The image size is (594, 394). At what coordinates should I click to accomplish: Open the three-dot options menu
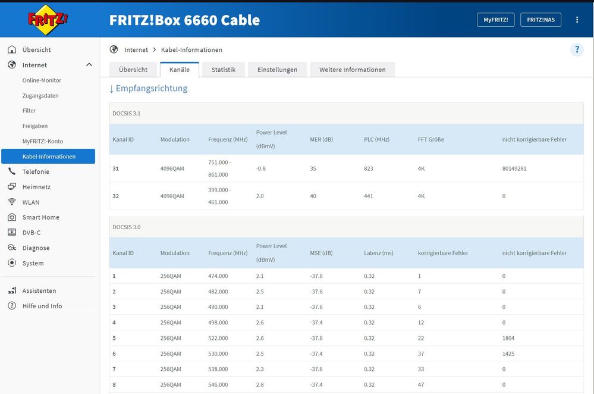tap(577, 20)
